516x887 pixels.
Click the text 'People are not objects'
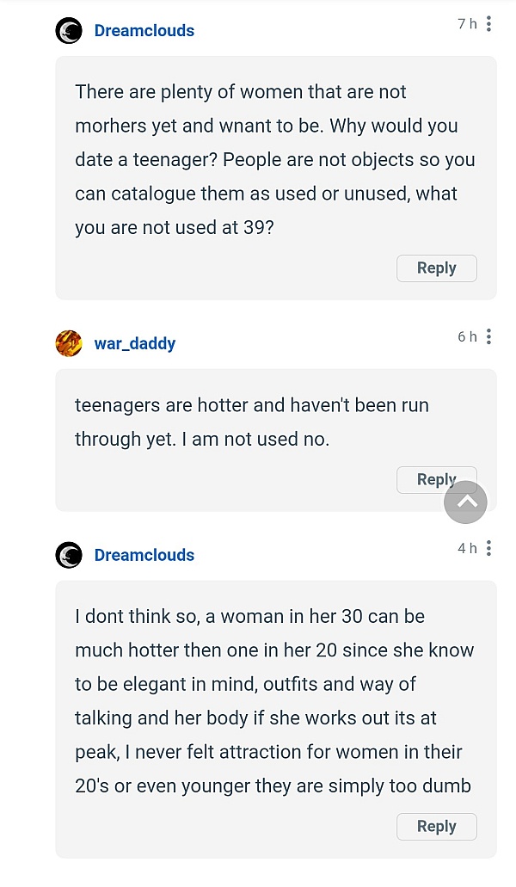tap(318, 159)
